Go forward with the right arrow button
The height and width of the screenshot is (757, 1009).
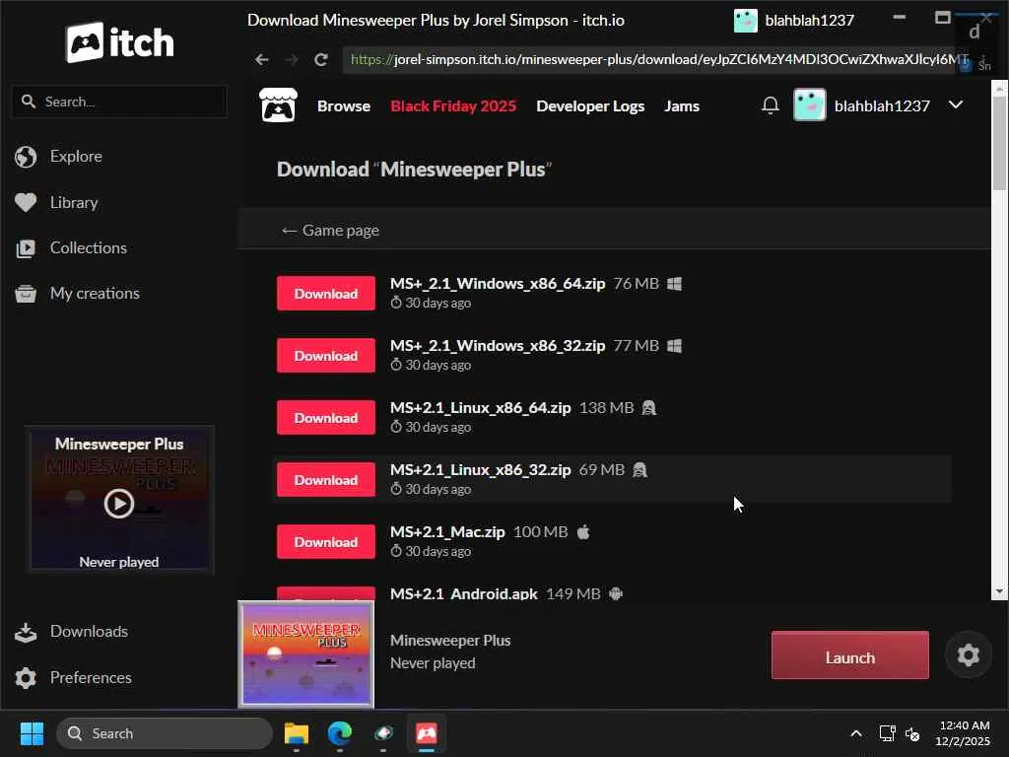[292, 60]
